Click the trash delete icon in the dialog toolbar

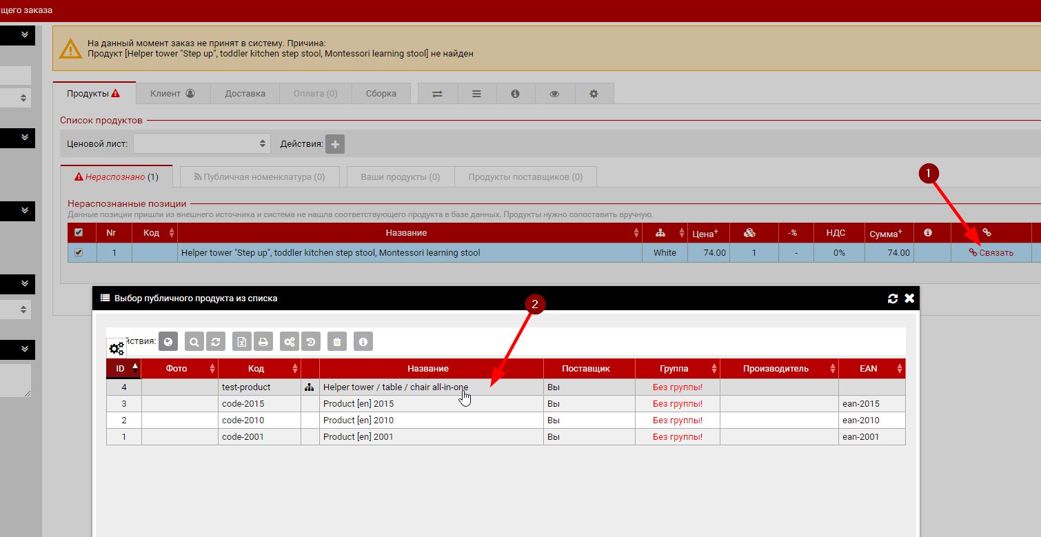pos(336,341)
